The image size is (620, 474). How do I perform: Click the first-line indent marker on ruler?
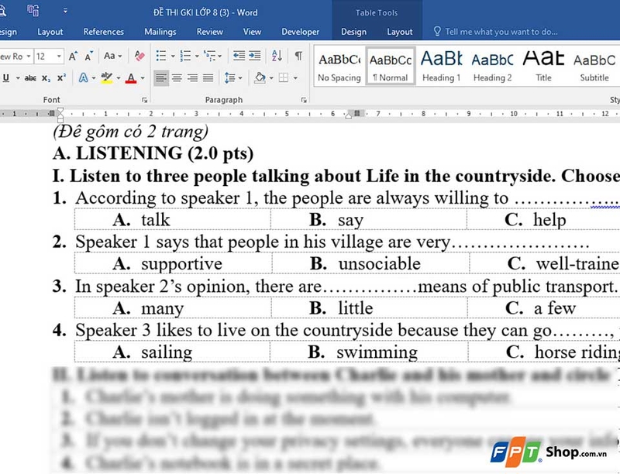60,111
